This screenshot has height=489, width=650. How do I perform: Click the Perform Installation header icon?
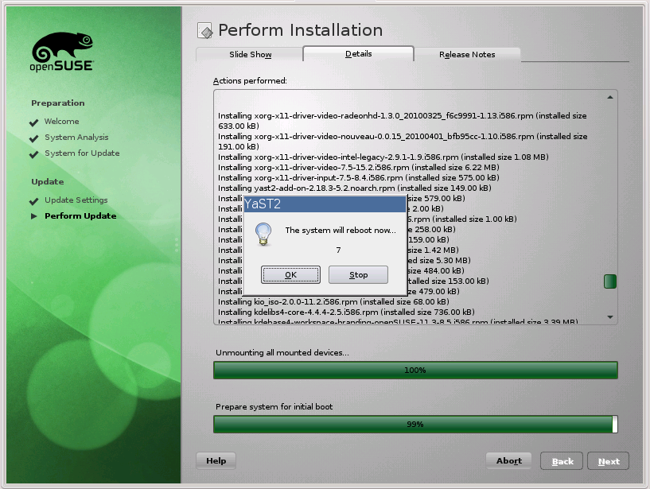point(204,31)
